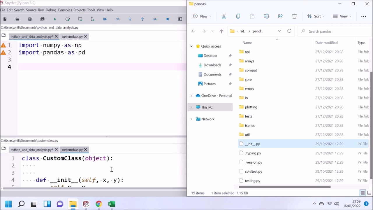This screenshot has width=373, height=210.
Task: Open the Spyder Edit menu
Action: pyautogui.click(x=10, y=10)
